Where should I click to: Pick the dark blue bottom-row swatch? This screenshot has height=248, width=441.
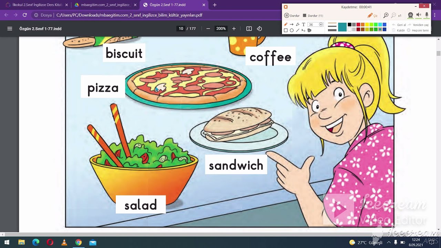tap(384, 30)
